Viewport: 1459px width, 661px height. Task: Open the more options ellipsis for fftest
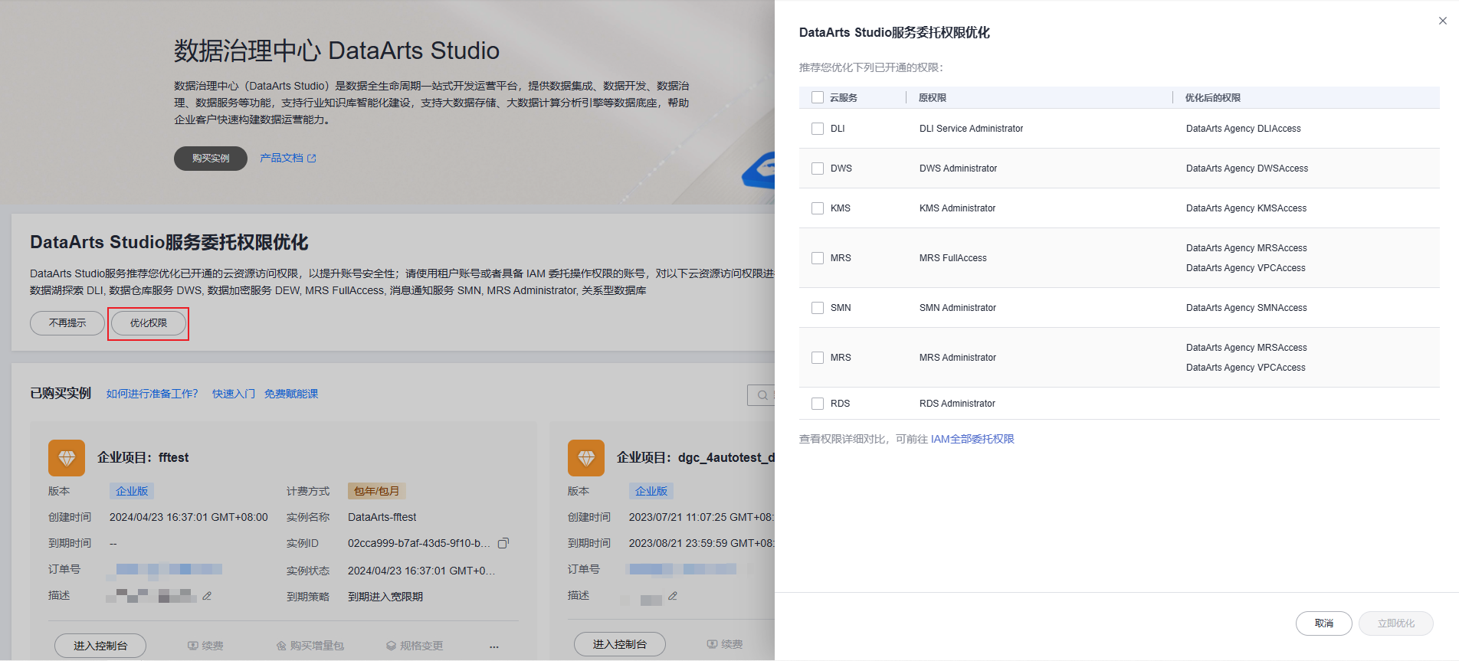point(494,646)
